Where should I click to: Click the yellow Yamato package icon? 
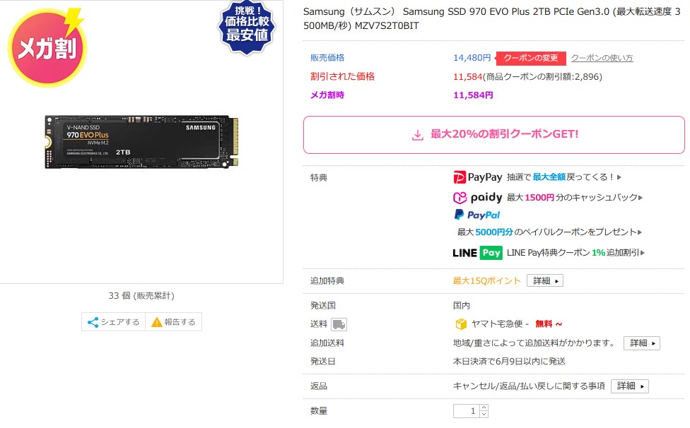click(x=461, y=324)
